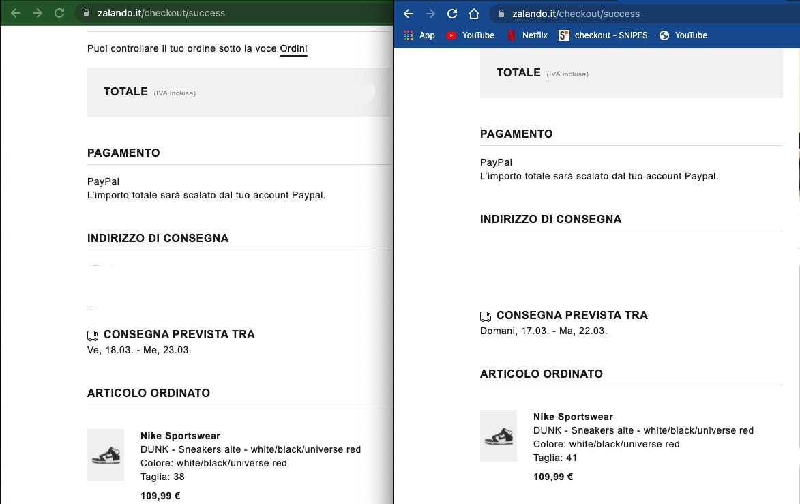Click the lock icon in the right address bar

[x=501, y=14]
